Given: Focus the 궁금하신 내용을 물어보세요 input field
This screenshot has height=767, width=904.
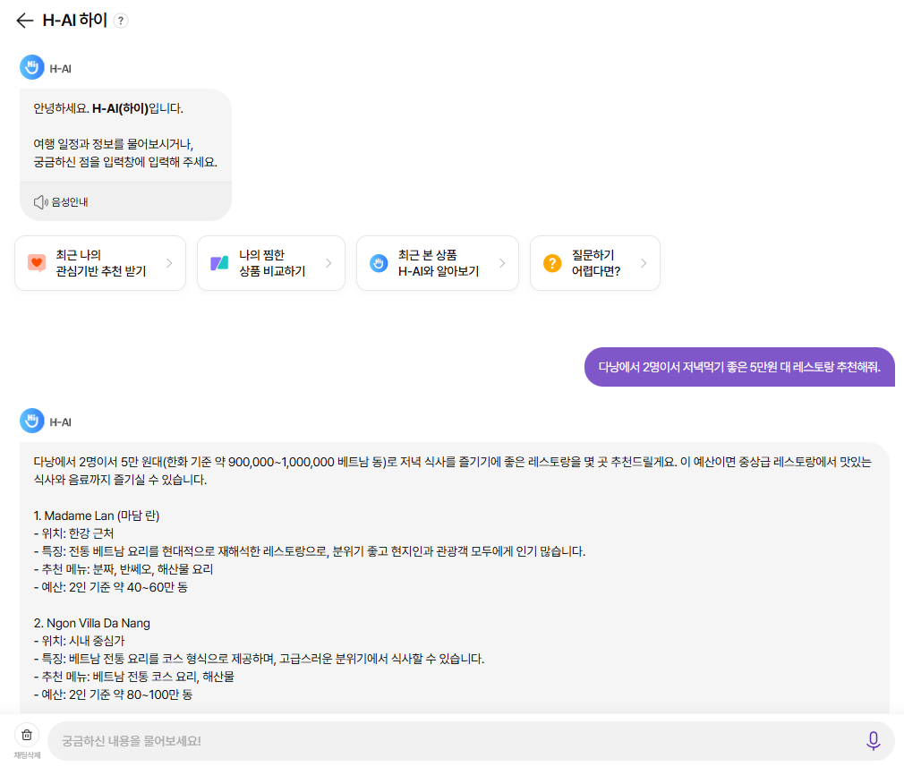Looking at the screenshot, I should (456, 741).
